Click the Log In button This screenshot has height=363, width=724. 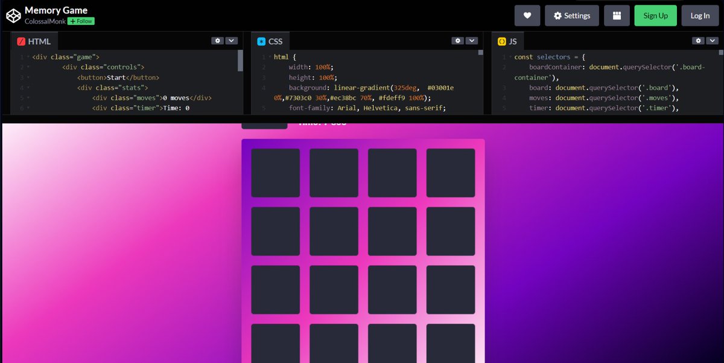click(x=700, y=16)
